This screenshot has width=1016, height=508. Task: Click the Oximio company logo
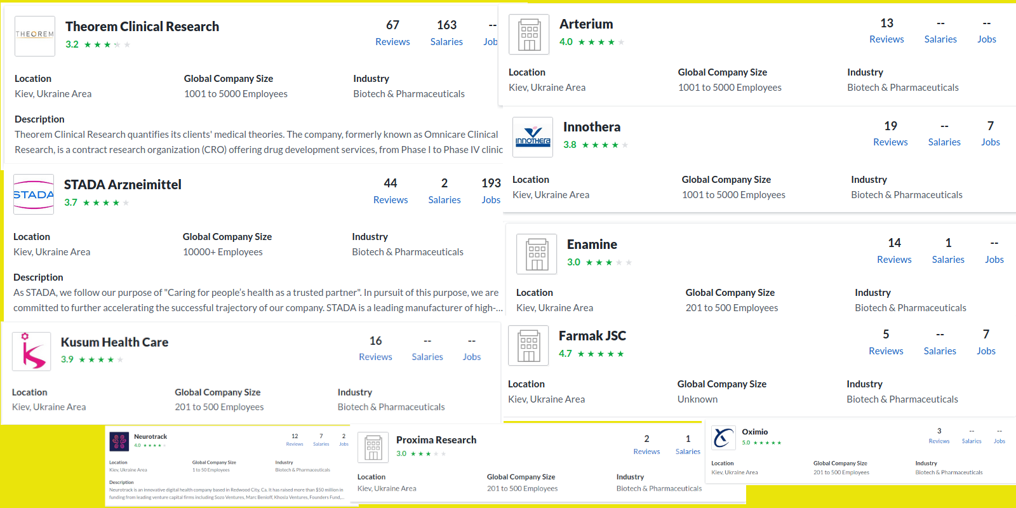723,438
